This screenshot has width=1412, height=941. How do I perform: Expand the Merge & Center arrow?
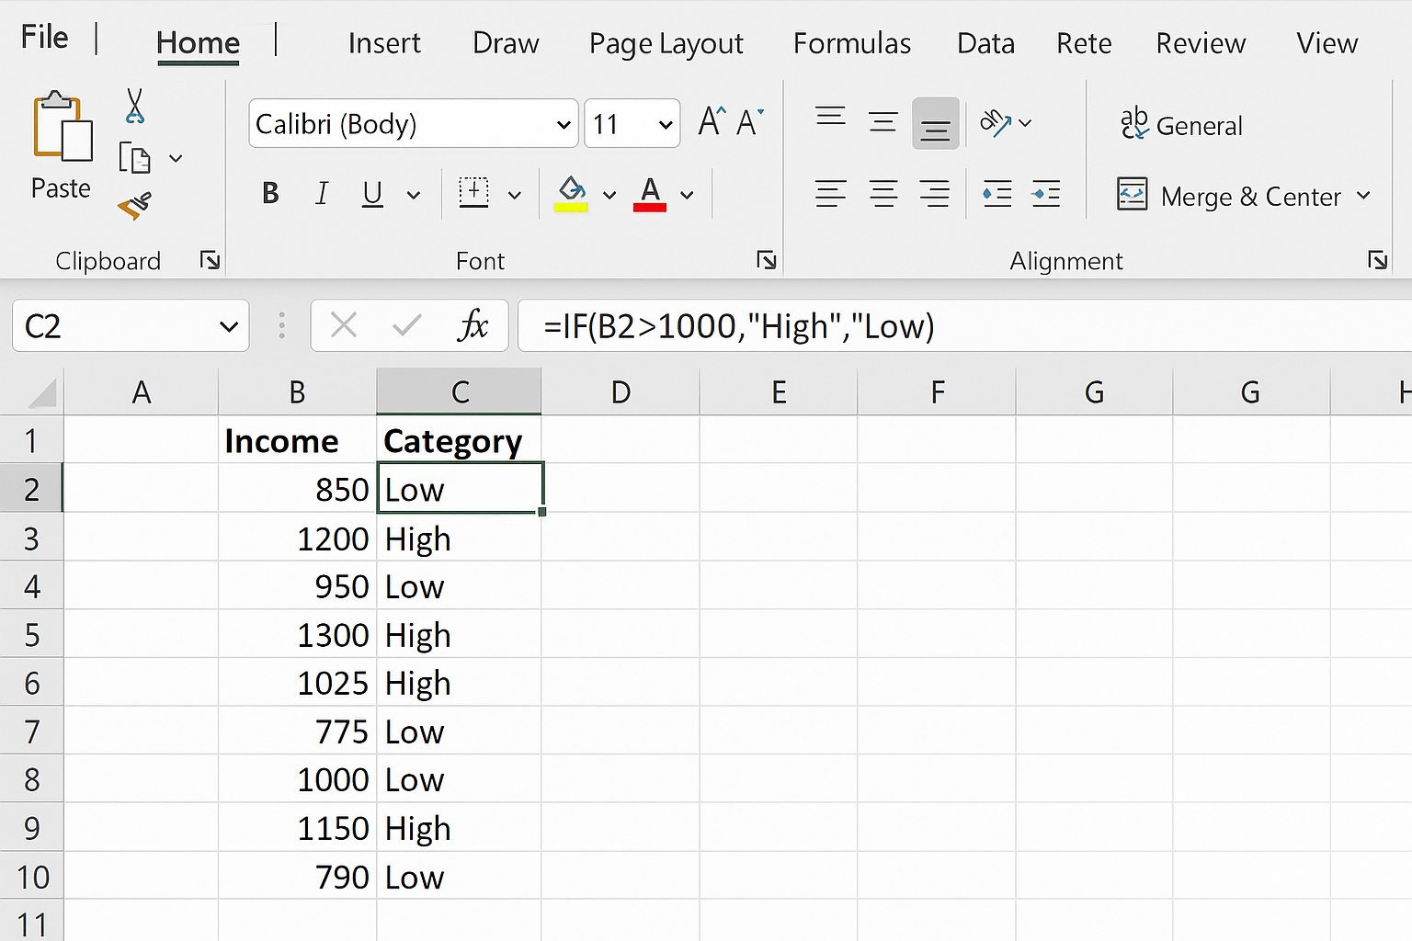coord(1363,196)
